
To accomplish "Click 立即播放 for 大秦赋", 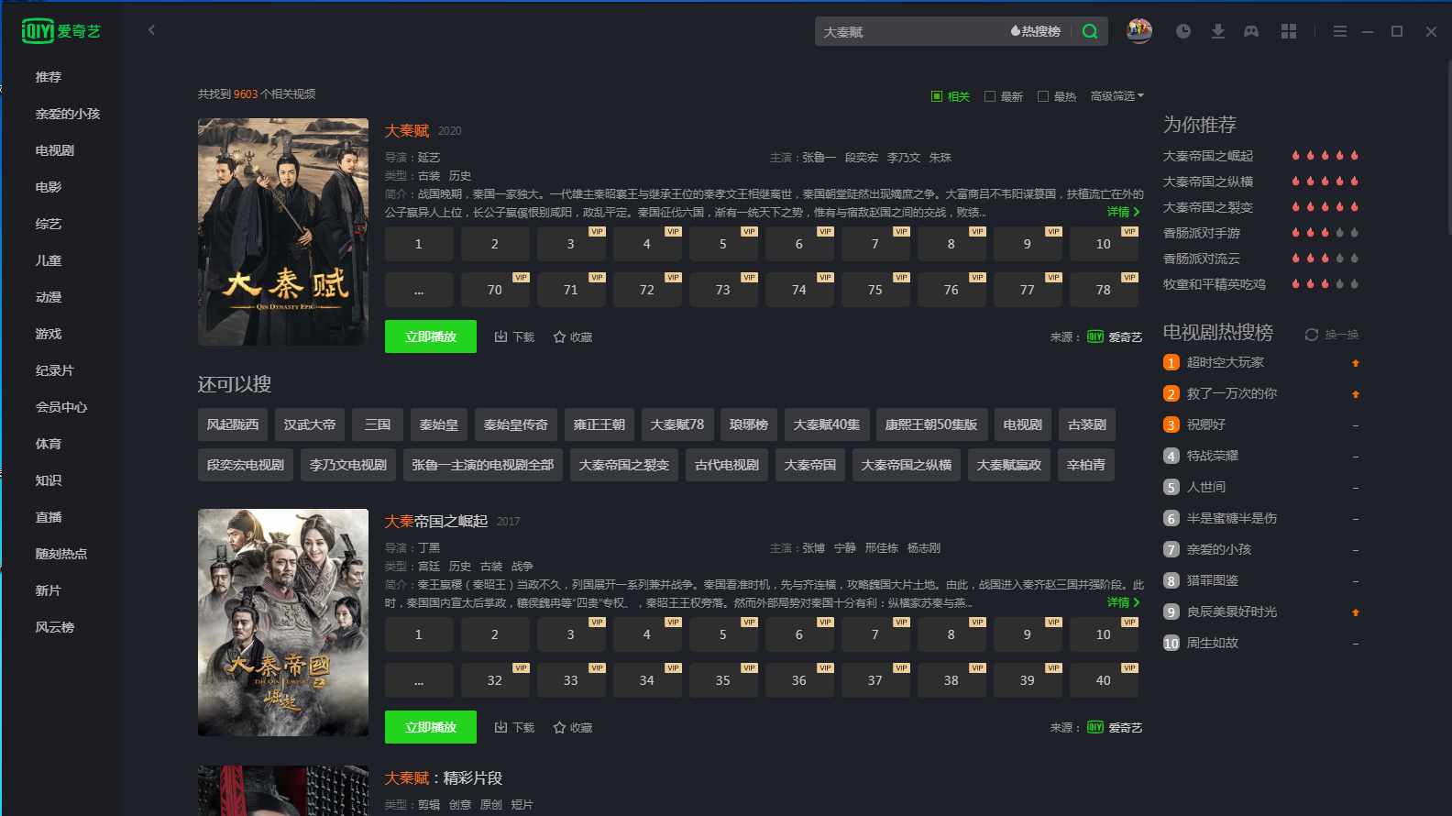I will point(431,336).
